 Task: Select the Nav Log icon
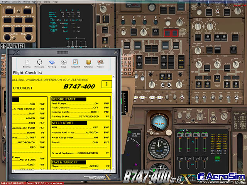(51, 63)
